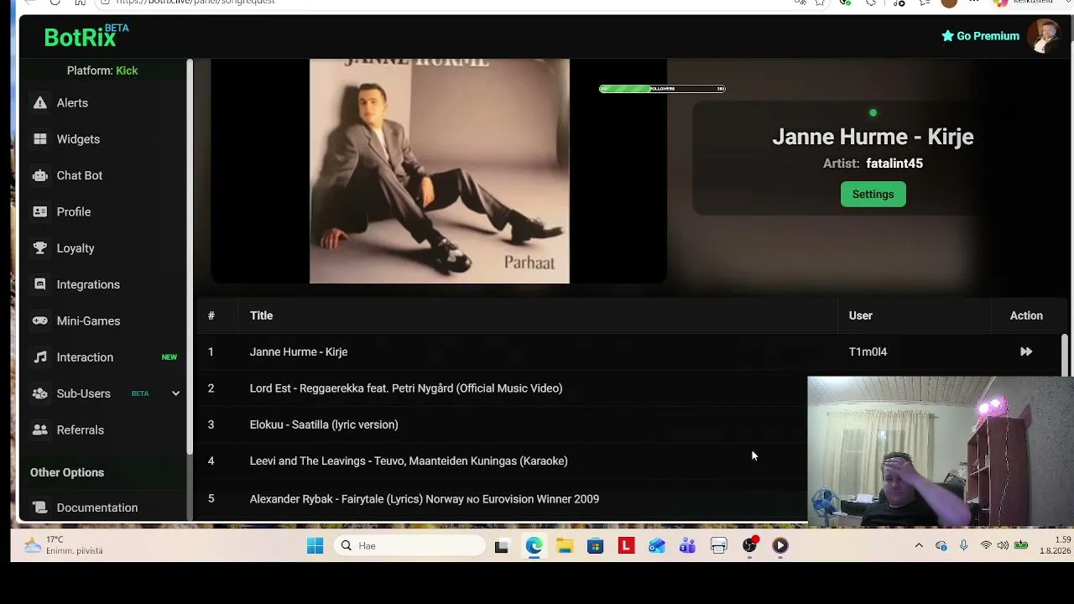Click the Go Premium link text
This screenshot has width=1074, height=604.
[x=988, y=36]
